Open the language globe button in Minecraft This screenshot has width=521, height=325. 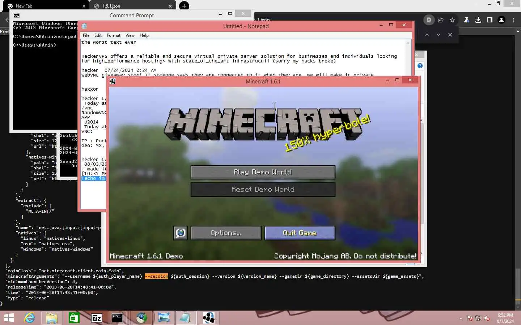181,233
